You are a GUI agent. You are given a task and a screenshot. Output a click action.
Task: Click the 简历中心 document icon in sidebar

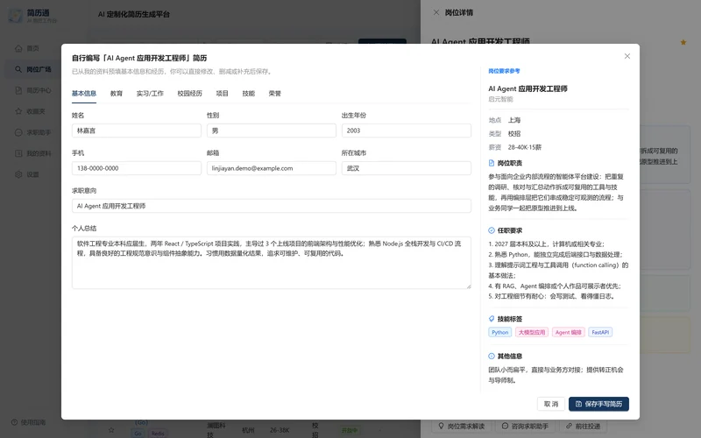(18, 90)
